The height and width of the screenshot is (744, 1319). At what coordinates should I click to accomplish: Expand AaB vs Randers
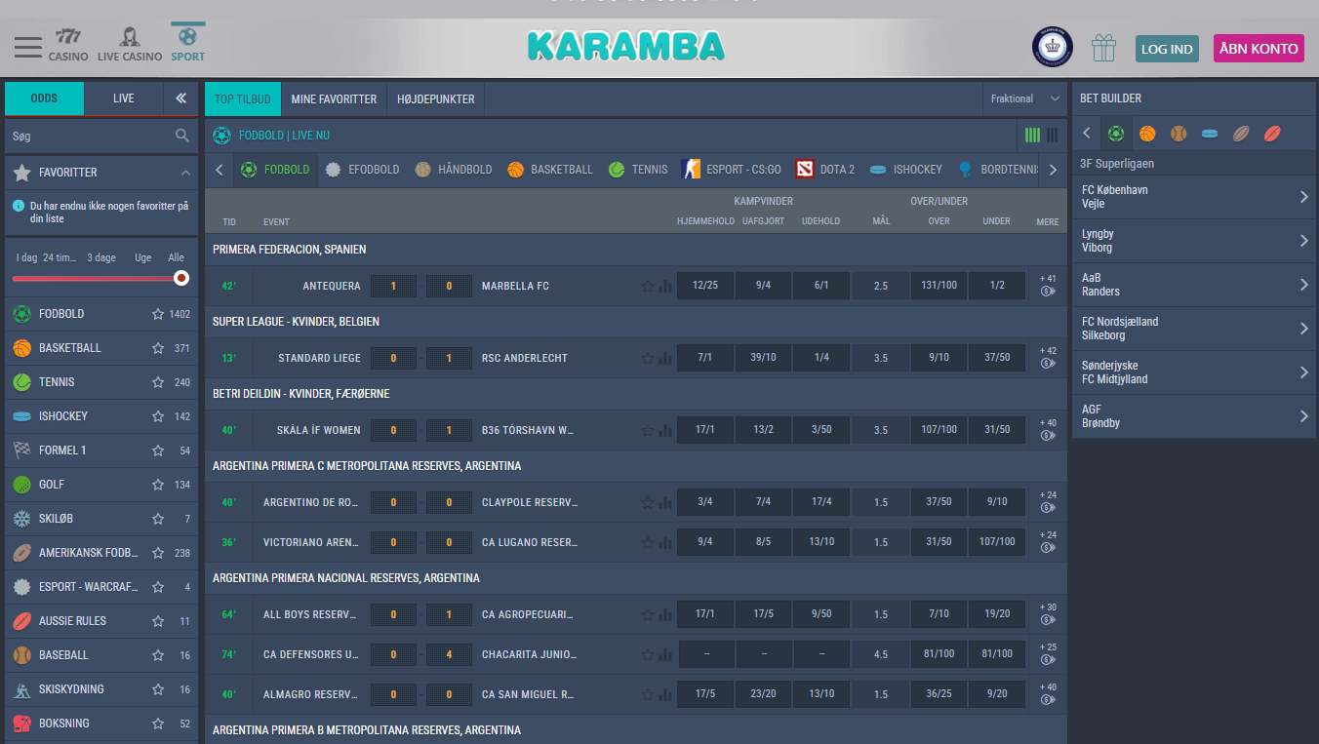1194,285
